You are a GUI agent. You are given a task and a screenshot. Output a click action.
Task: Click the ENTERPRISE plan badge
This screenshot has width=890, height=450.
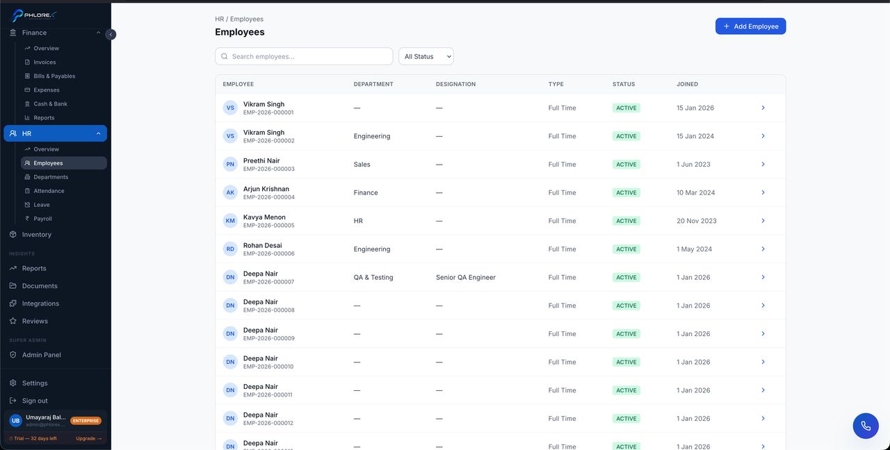(86, 421)
